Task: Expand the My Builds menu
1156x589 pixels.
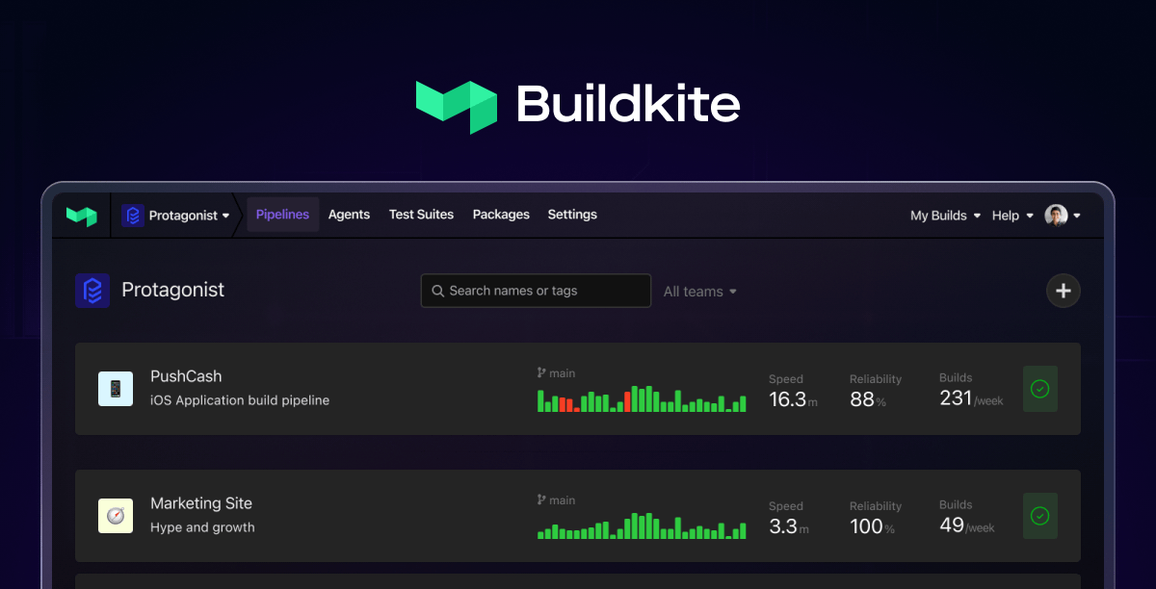Action: pos(945,216)
